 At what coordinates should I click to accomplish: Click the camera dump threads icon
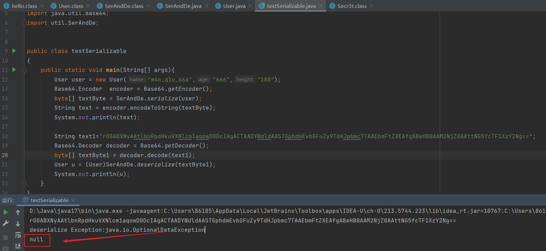(x=6, y=249)
